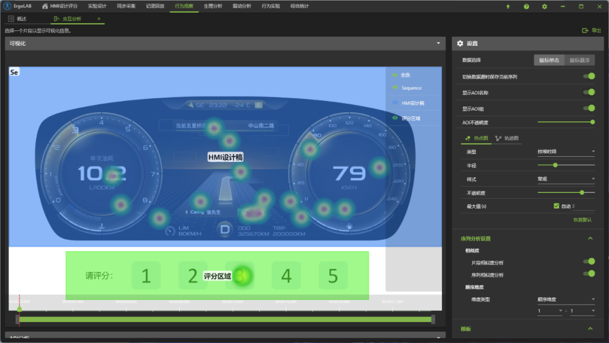Open the 类型 持续时间 dropdown
This screenshot has width=609, height=343.
(566, 152)
